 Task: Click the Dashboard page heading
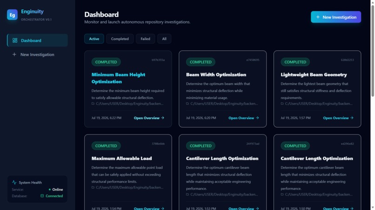pos(101,14)
